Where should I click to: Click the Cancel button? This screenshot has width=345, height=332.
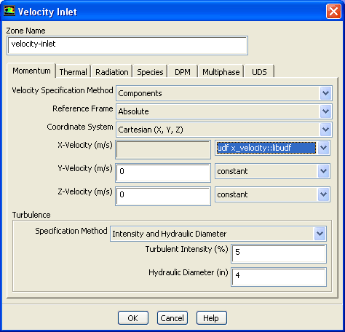click(x=172, y=318)
